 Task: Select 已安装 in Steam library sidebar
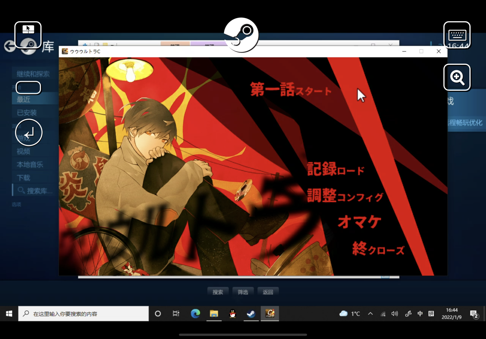35,113
